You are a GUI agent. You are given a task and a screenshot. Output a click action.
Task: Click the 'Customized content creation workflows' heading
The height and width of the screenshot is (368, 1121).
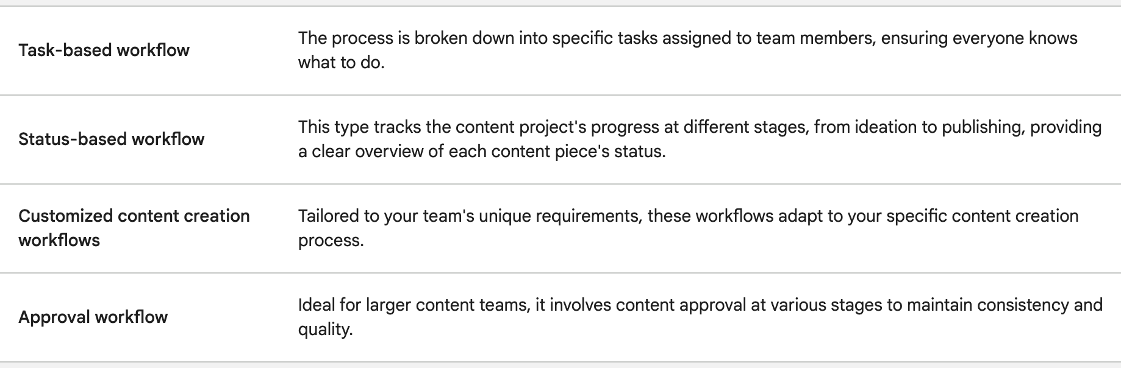click(134, 228)
